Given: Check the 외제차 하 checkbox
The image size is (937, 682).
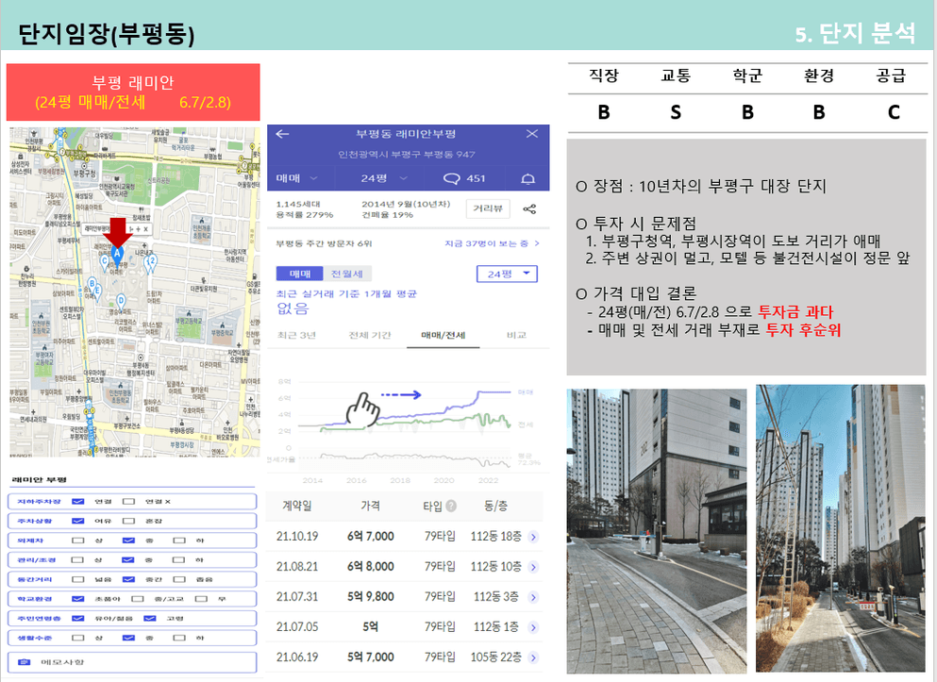Looking at the screenshot, I should pyautogui.click(x=178, y=541).
